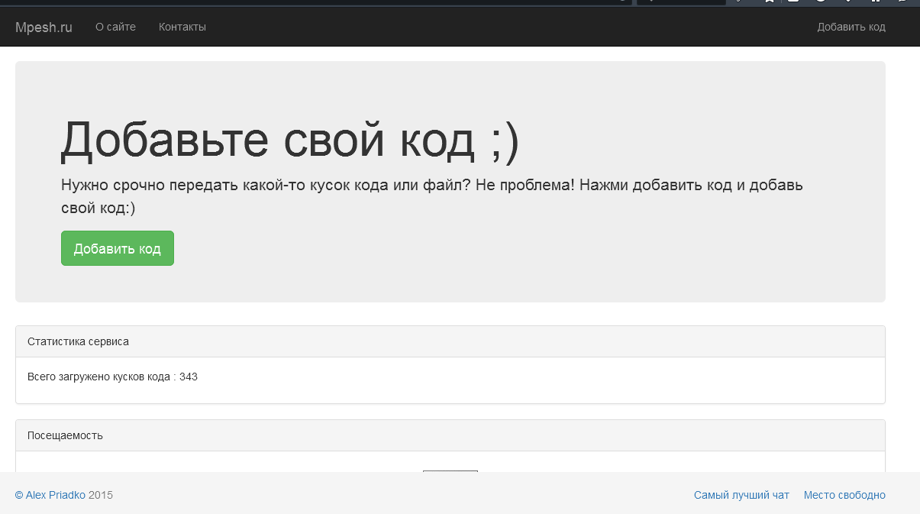Viewport: 920px width, 514px height.
Task: Click the bookmark star icon in browser toolbar
Action: pos(770,2)
